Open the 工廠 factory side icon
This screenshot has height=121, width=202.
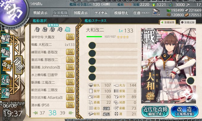point(5,93)
